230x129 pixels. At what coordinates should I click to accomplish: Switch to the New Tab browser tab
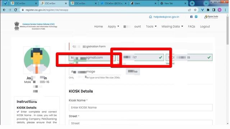[x=173, y=3]
